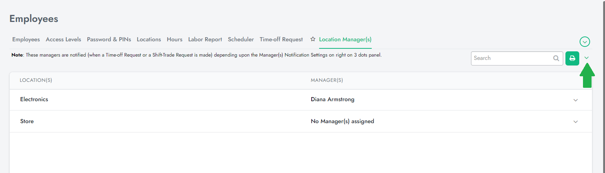Click the No Manager(s) assigned text
The image size is (605, 173).
pyautogui.click(x=342, y=121)
